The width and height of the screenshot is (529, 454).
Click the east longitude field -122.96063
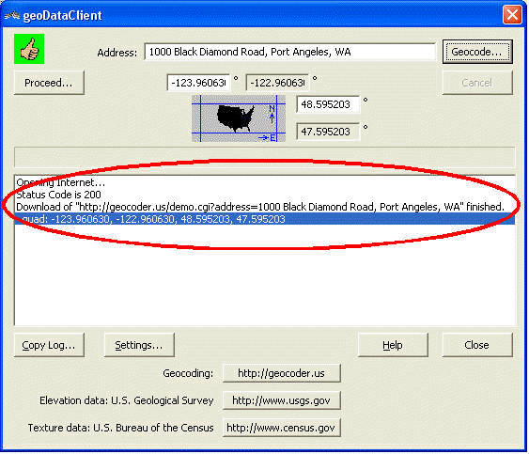pos(278,83)
